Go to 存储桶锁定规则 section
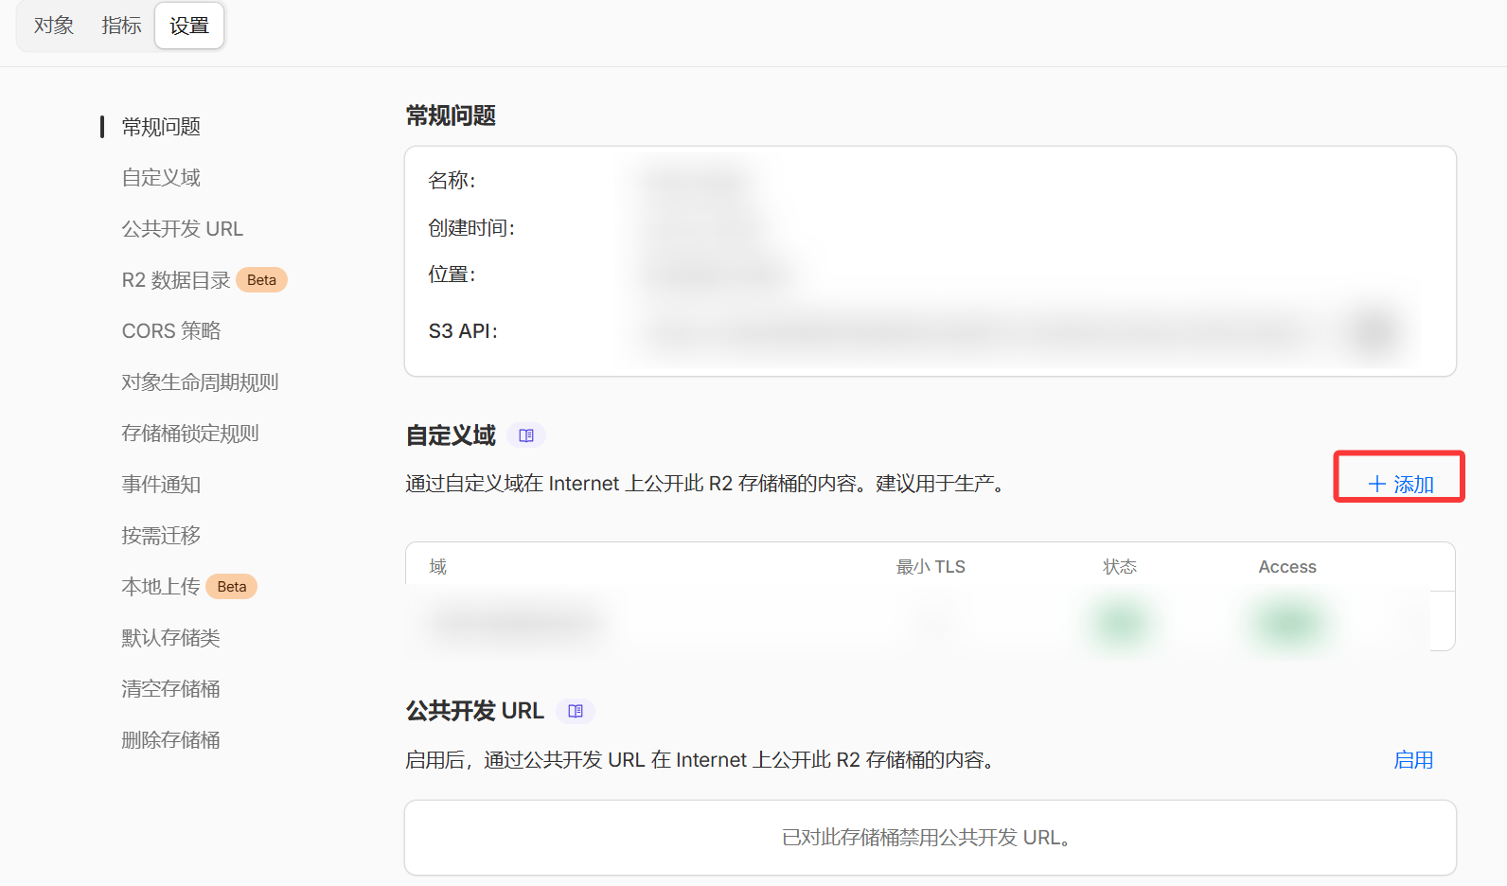Viewport: 1507px width, 886px height. [x=190, y=434]
